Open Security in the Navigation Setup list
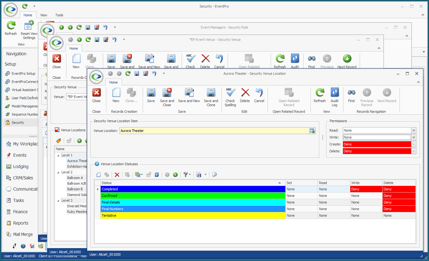 20,122
